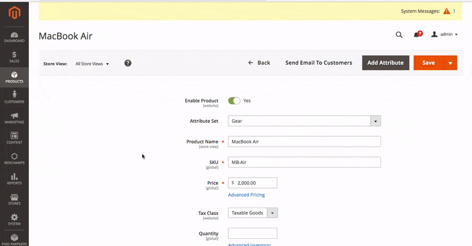Screen dimensions: 472x246
Task: Click the Add Attribute button
Action: point(386,63)
